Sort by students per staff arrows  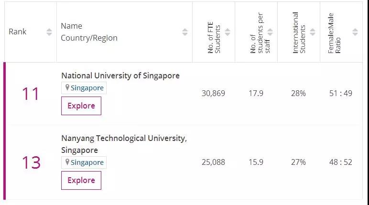coord(270,32)
